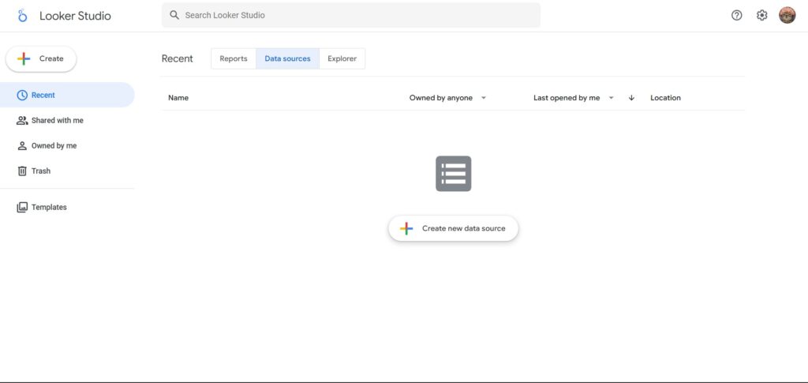Click the sort direction arrow icon

[631, 98]
